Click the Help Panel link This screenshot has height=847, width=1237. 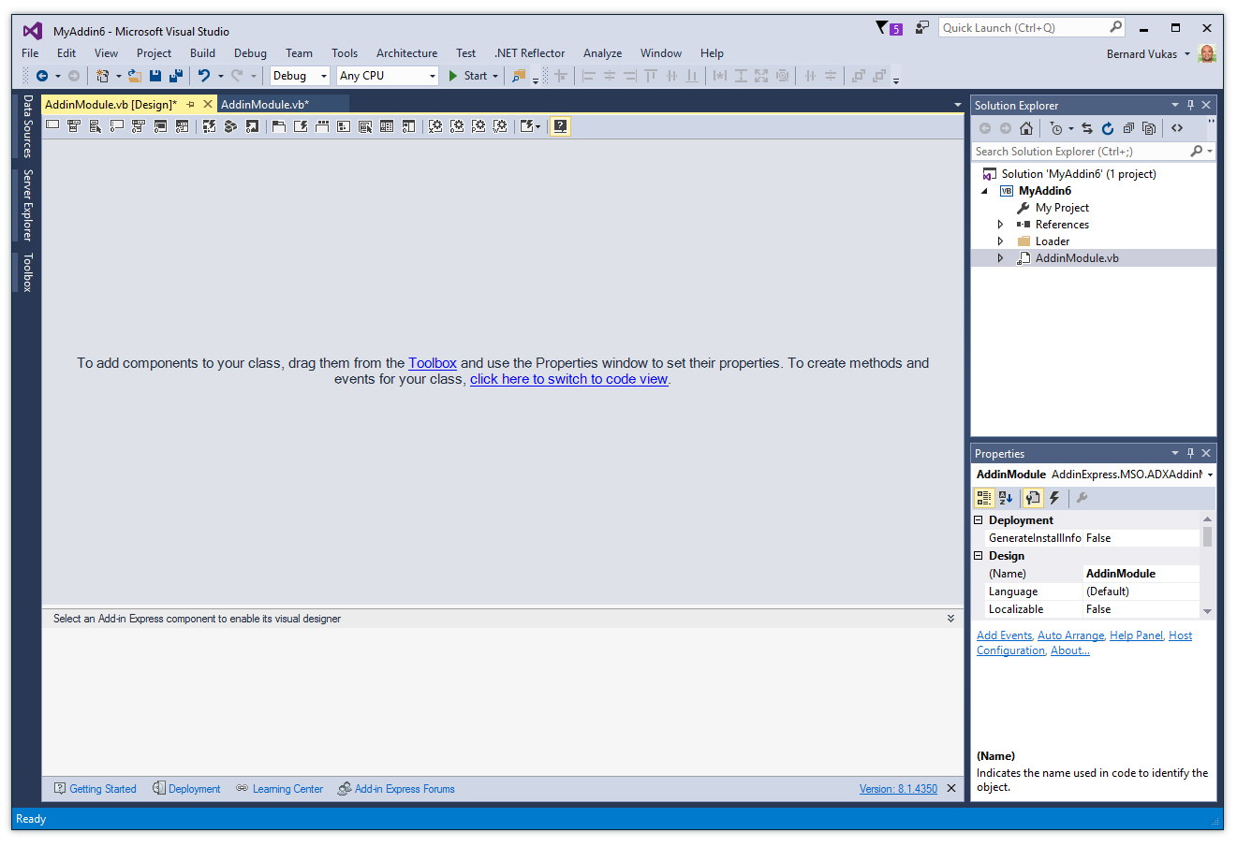point(1136,635)
